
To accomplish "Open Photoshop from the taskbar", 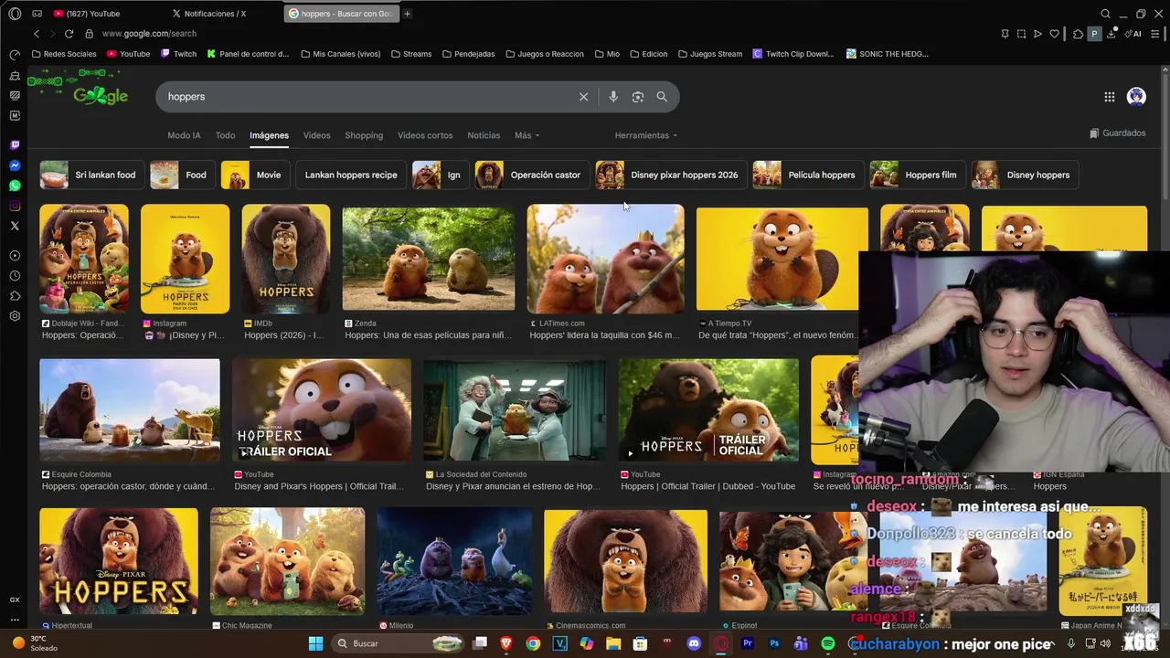I will point(774,643).
